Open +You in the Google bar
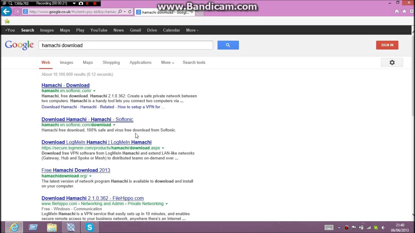Viewport: 415px width, 233px height. coord(10,30)
